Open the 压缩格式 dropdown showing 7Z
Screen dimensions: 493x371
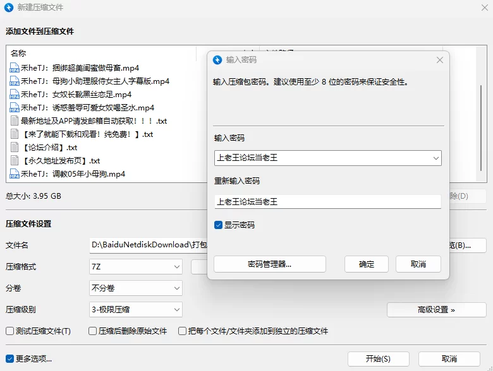click(136, 266)
